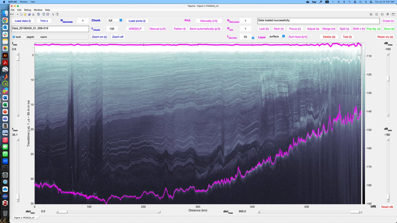397x223 pixels.
Task: Open Slack from the dock
Action: tap(5, 34)
